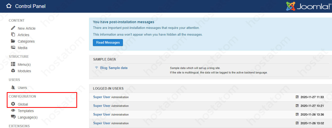Viewport: 332px width, 128px height.
Task: Click the Media image icon
Action: [x=13, y=48]
